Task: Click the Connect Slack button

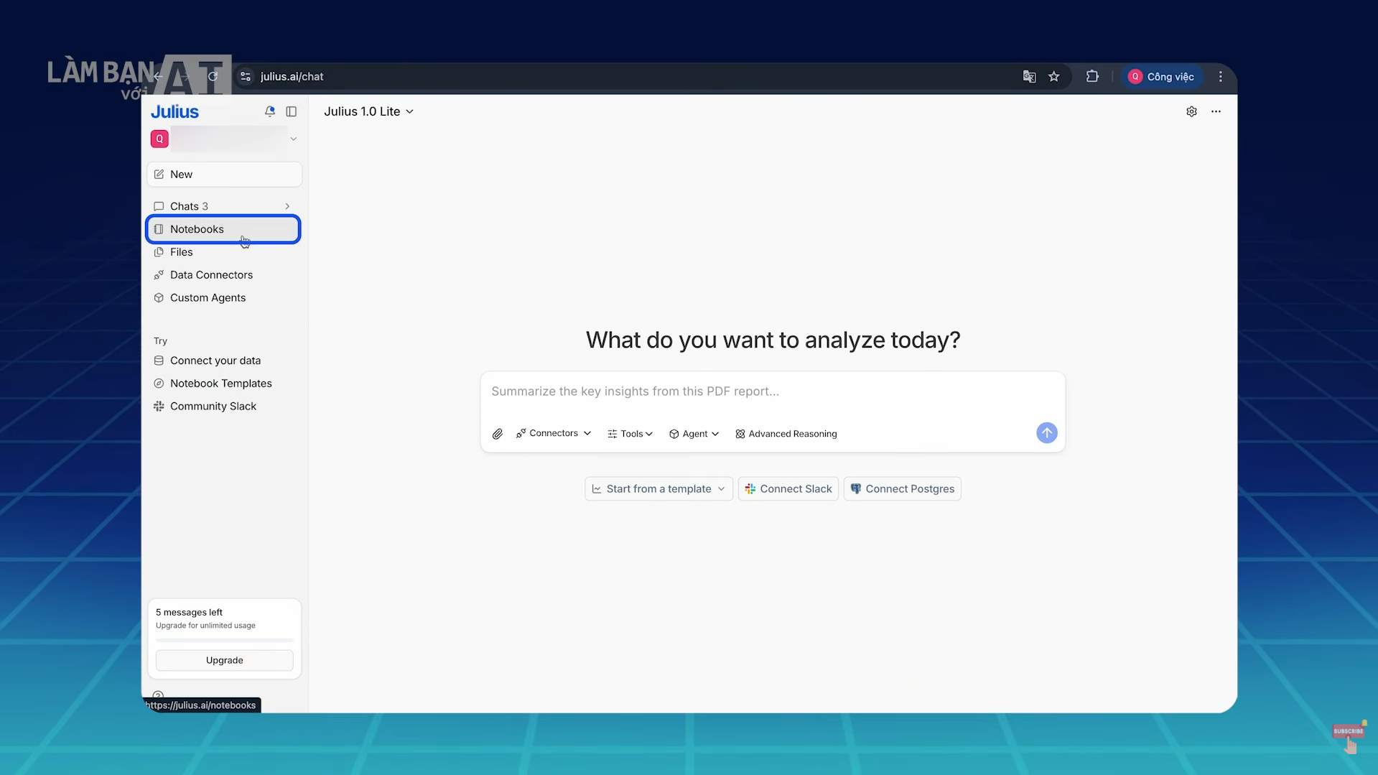Action: tap(788, 488)
